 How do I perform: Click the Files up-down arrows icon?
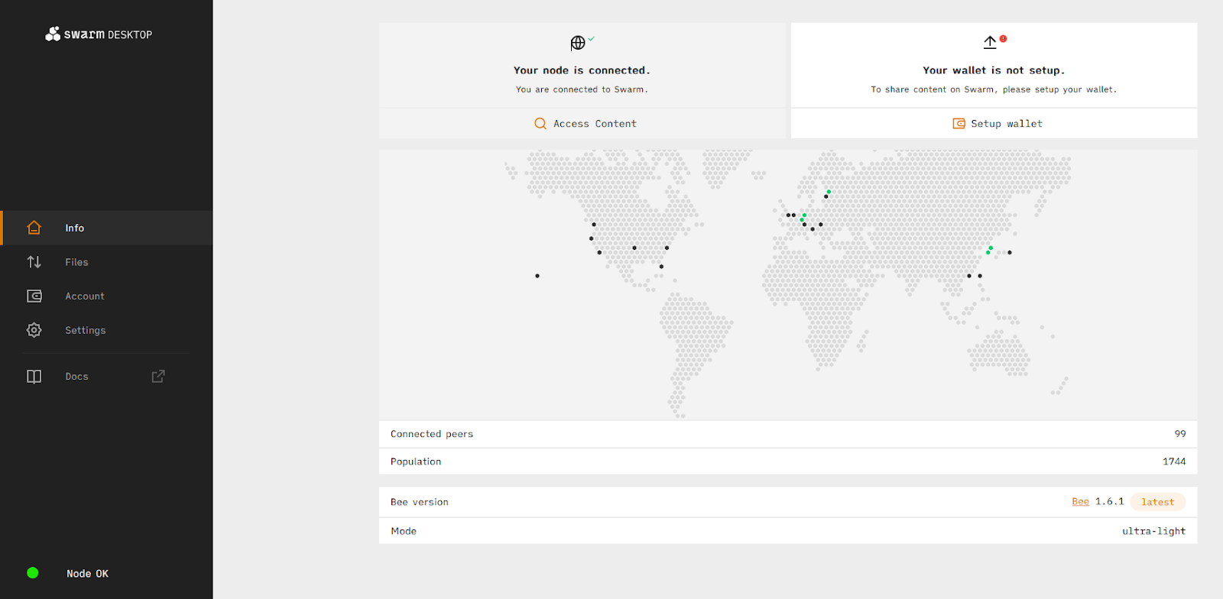pos(34,262)
